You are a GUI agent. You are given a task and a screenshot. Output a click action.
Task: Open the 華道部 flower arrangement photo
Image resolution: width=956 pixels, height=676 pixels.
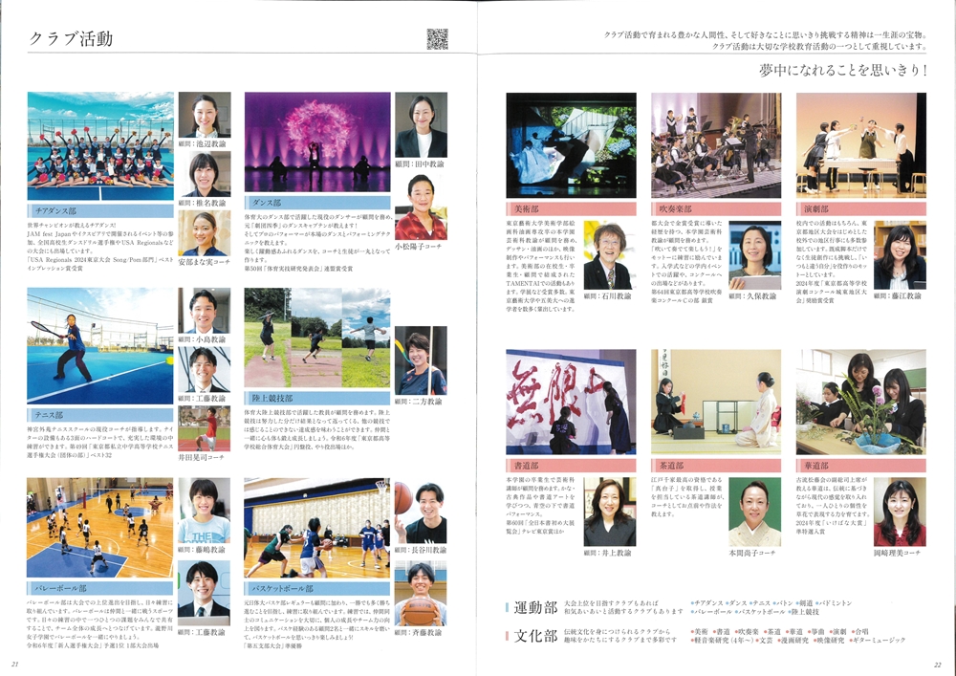pos(860,401)
